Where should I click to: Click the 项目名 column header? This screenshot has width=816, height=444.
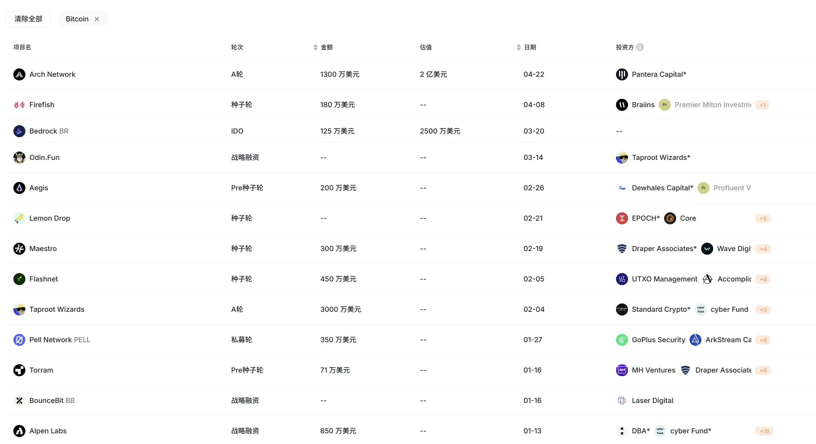pos(22,47)
